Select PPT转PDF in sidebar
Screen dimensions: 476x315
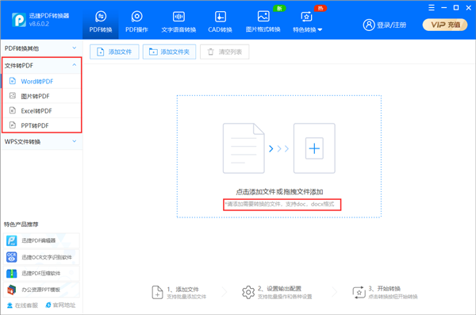coord(41,125)
